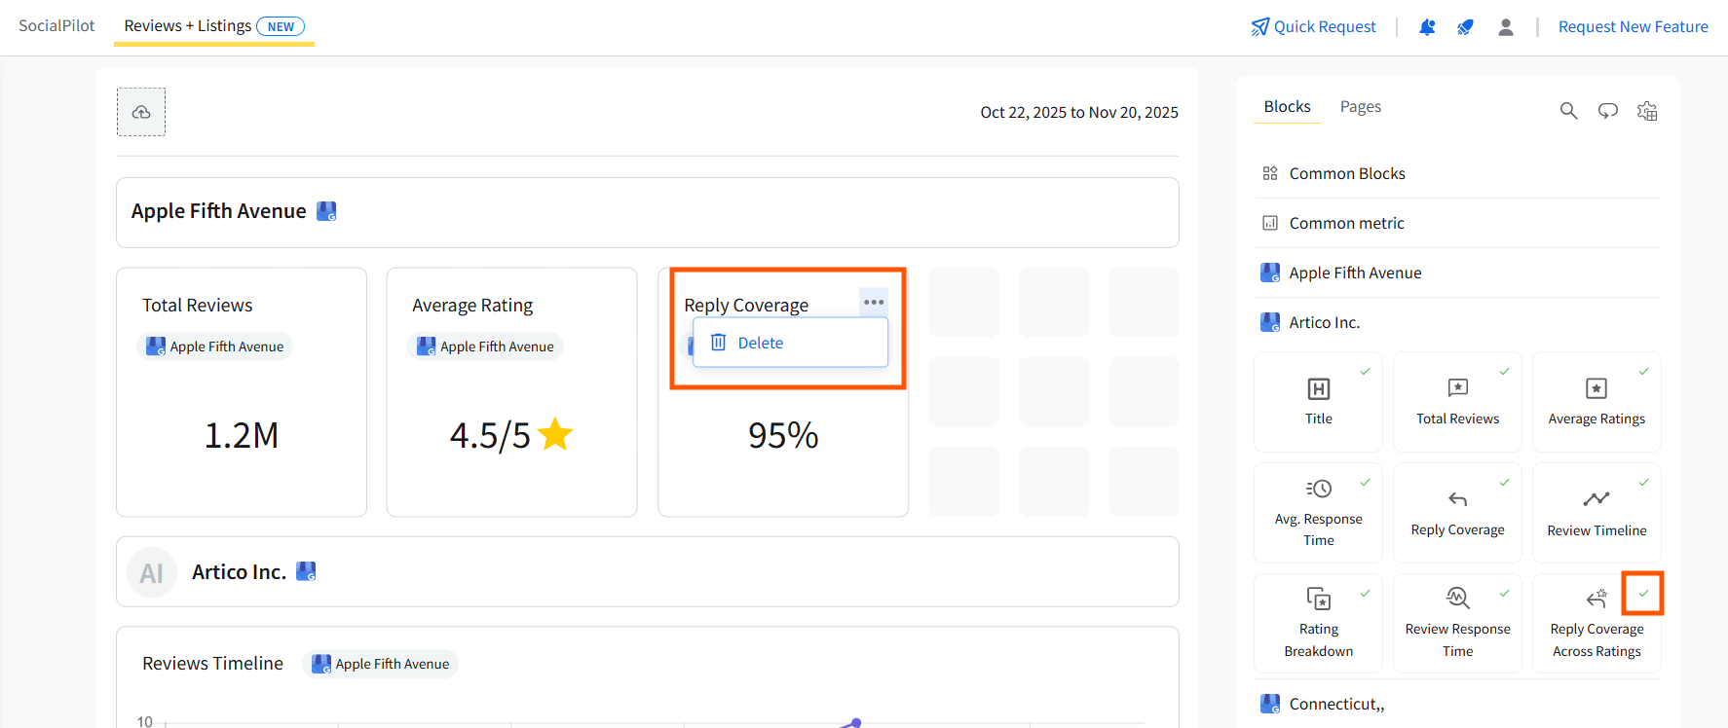Image resolution: width=1728 pixels, height=728 pixels.
Task: Open the Quick Request link
Action: pyautogui.click(x=1313, y=26)
